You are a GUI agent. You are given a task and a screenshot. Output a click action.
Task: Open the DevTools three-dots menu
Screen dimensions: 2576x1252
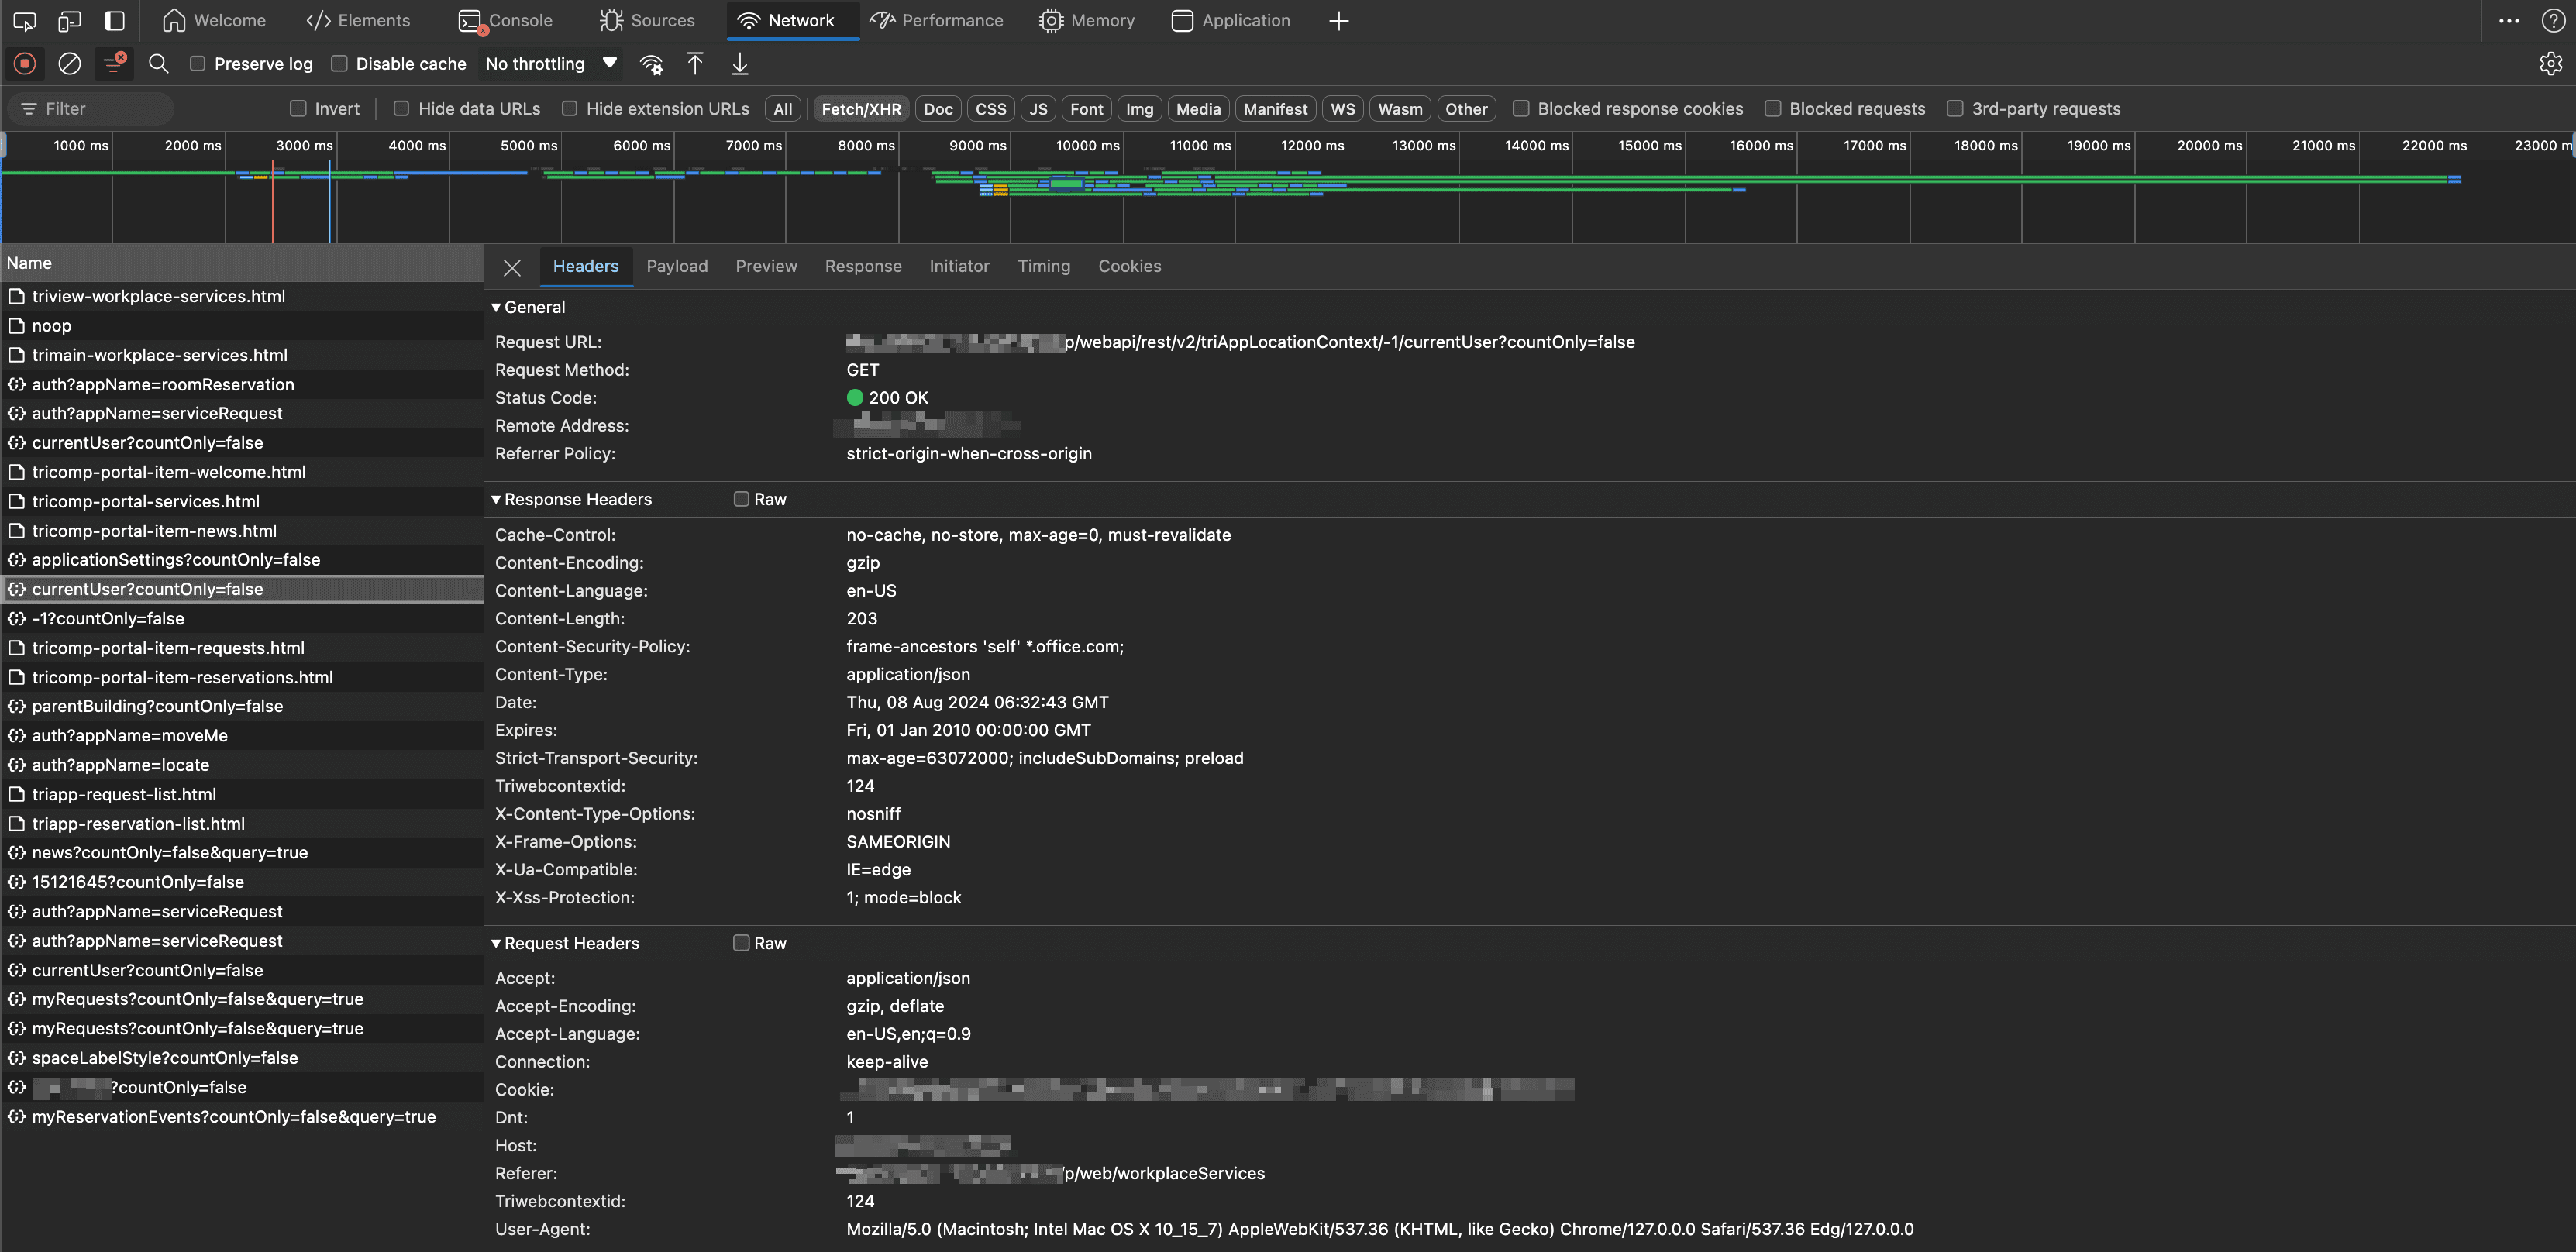point(2509,20)
